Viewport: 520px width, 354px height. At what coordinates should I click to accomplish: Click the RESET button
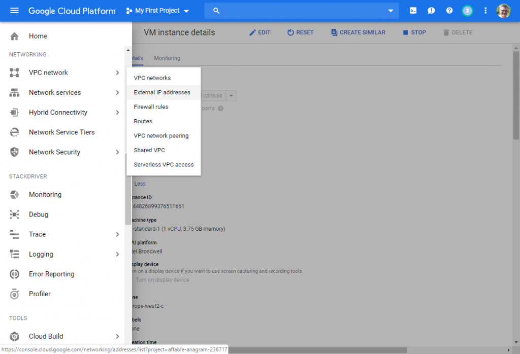pos(301,32)
